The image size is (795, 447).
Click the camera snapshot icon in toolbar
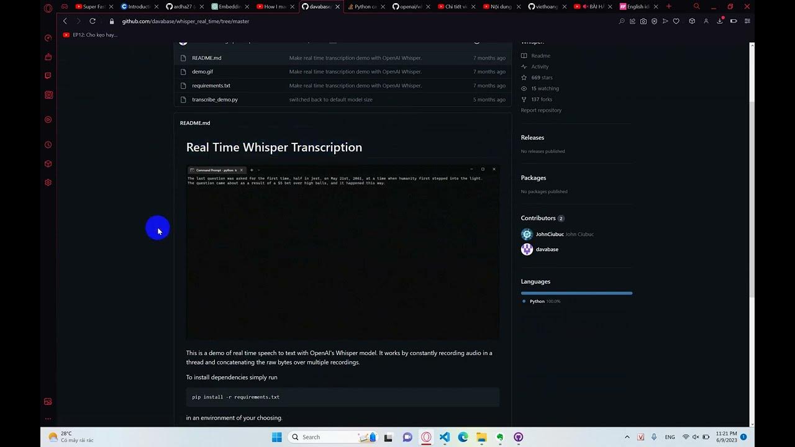point(643,21)
